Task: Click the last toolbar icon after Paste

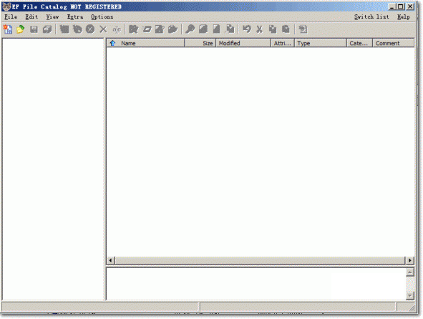Action: [303, 29]
